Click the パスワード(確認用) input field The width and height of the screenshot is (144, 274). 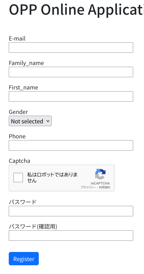click(x=71, y=236)
